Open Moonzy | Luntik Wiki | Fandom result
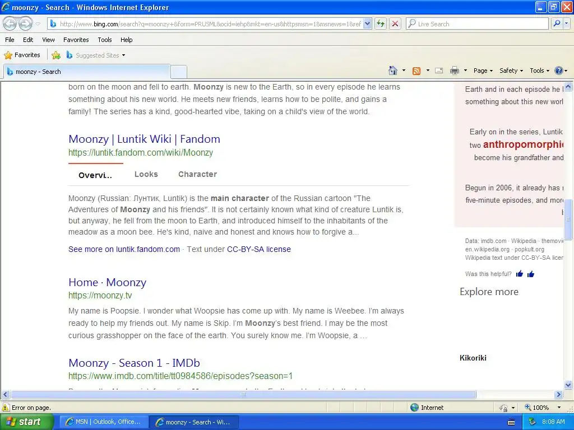This screenshot has width=574, height=430. click(144, 139)
